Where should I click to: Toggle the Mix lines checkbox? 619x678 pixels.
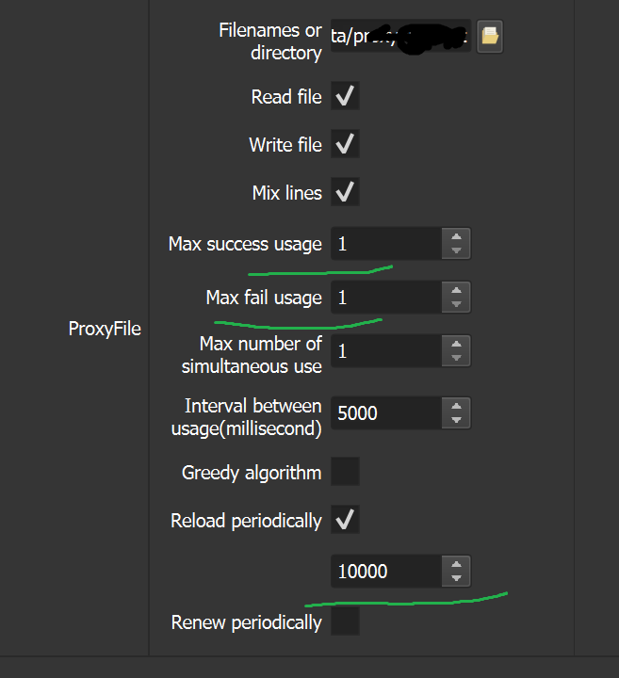[x=345, y=192]
